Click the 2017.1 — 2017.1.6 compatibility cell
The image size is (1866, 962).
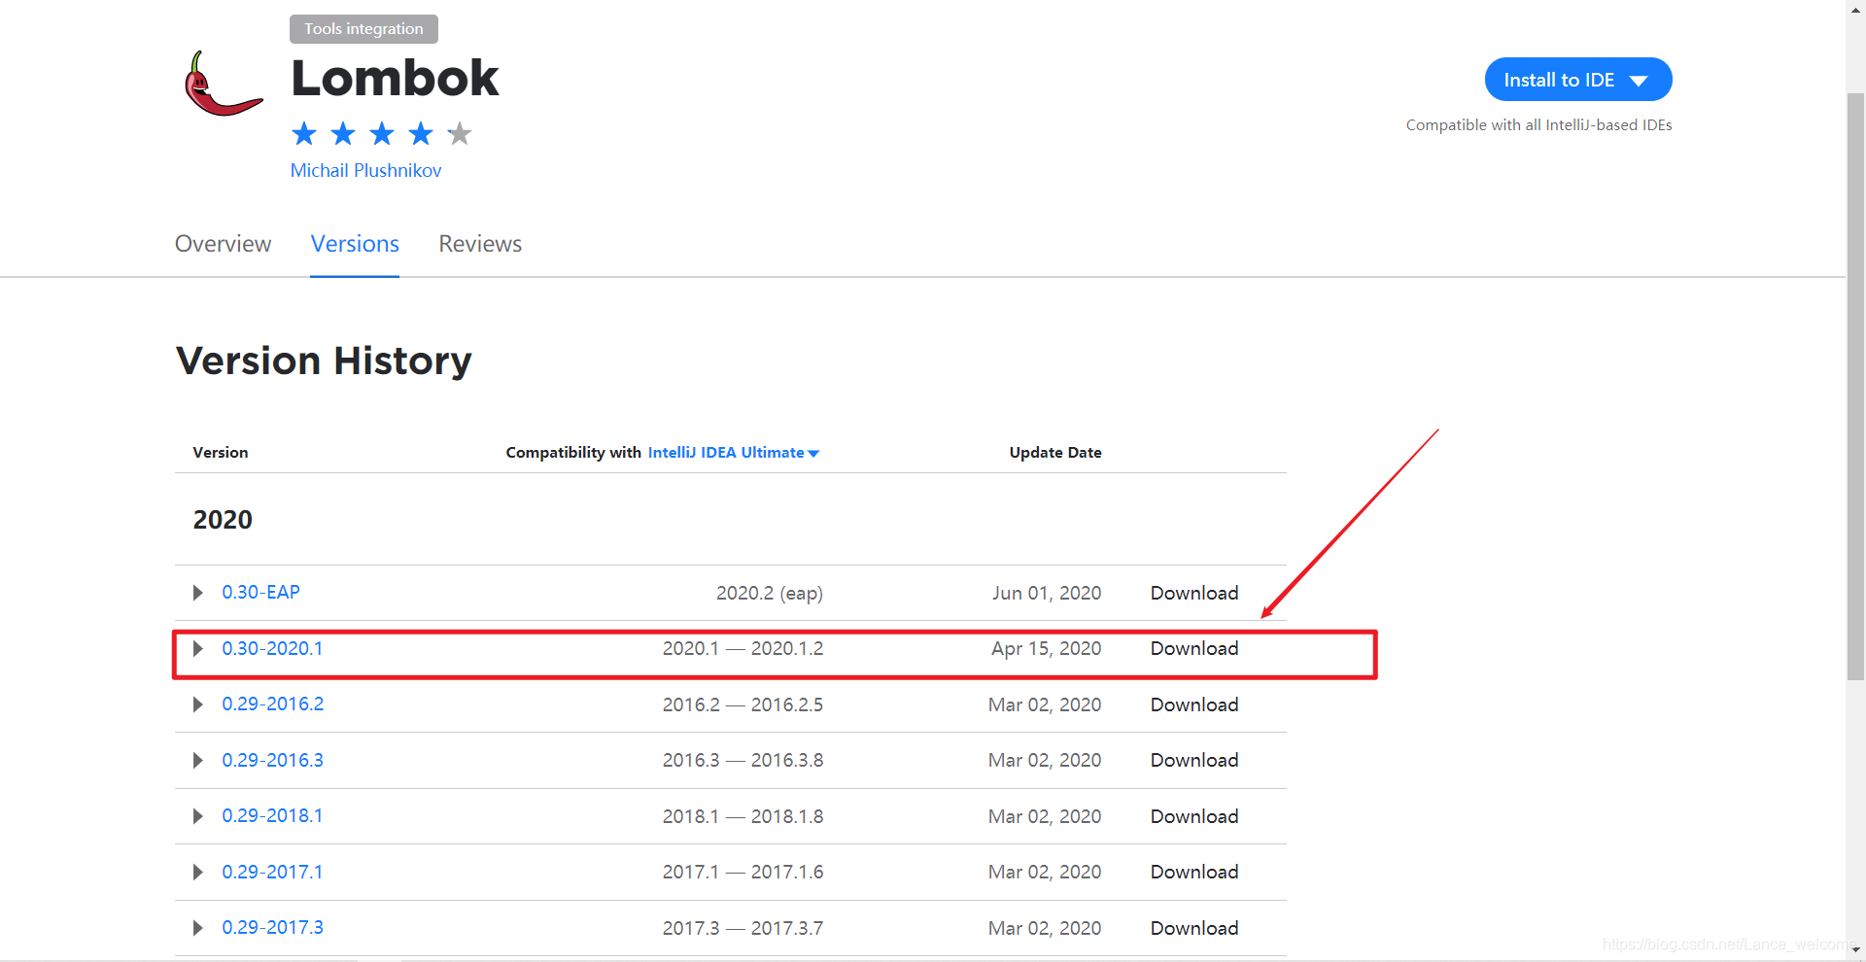[x=743, y=872]
